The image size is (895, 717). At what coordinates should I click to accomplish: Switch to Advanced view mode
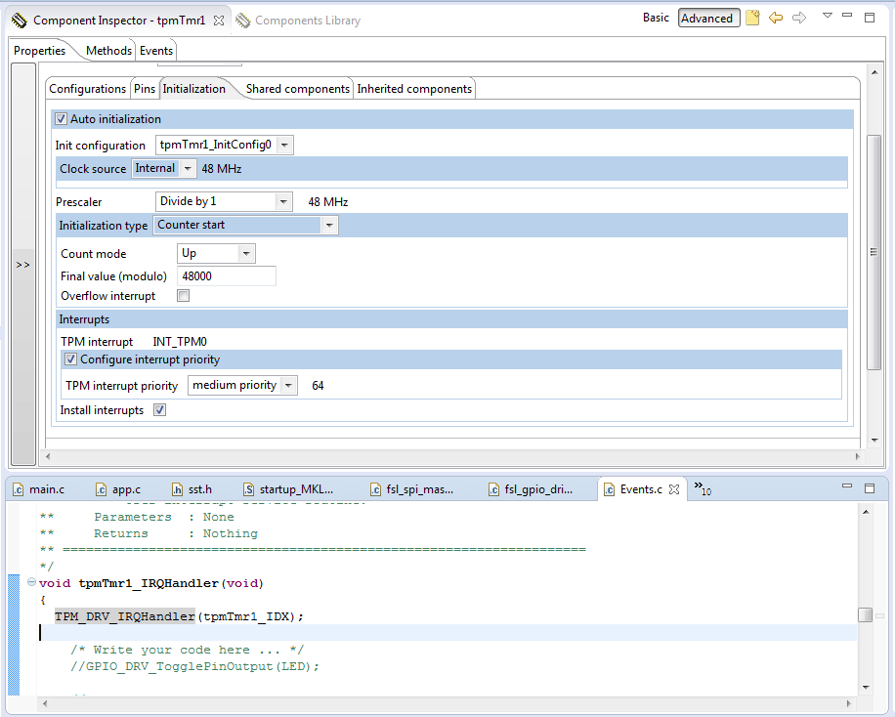tap(708, 19)
